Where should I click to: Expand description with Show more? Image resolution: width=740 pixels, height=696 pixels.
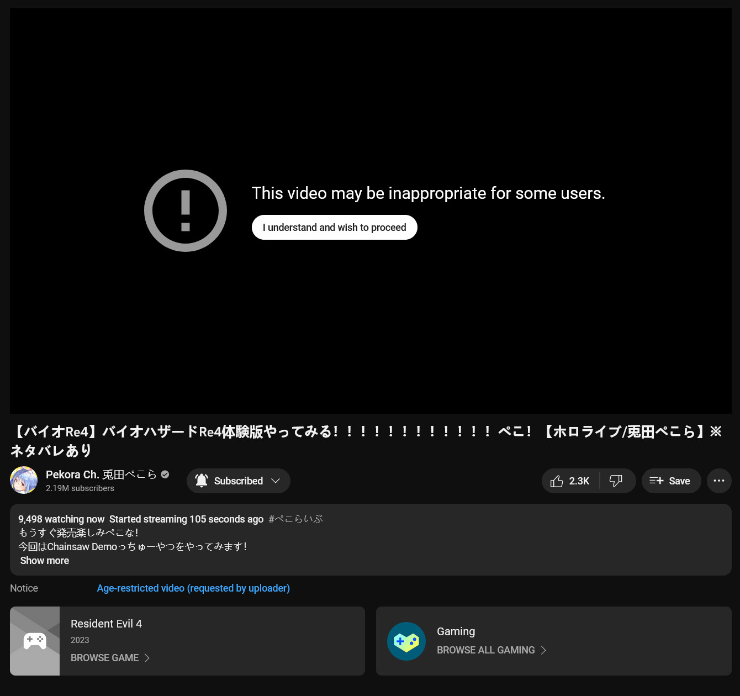[x=45, y=561]
